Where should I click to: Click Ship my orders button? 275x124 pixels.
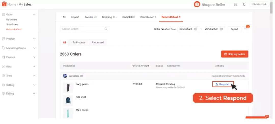coord(235,54)
